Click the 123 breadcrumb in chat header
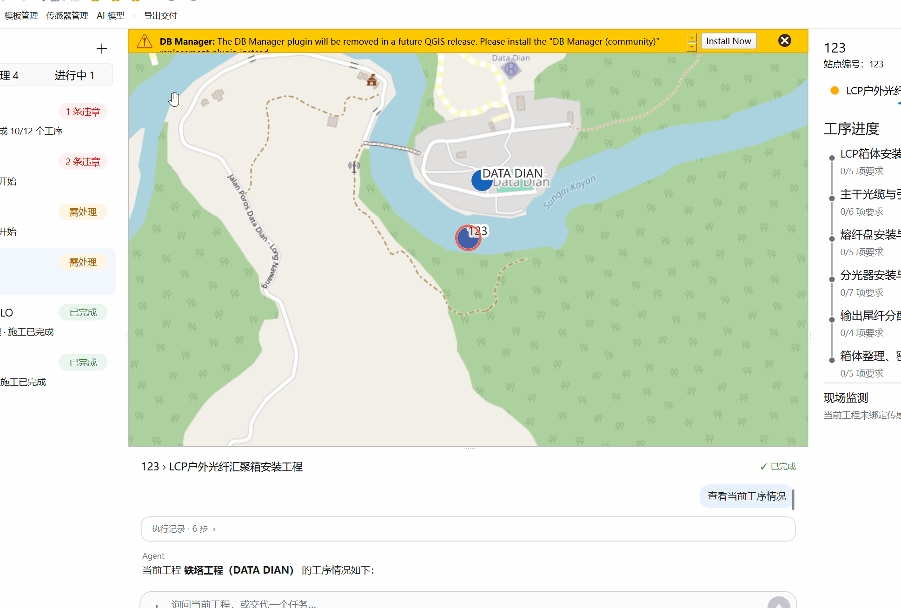901x608 pixels. click(150, 467)
